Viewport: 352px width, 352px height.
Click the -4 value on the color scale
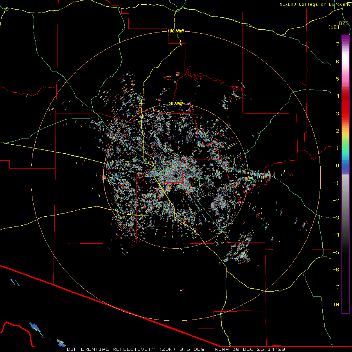coord(336,235)
